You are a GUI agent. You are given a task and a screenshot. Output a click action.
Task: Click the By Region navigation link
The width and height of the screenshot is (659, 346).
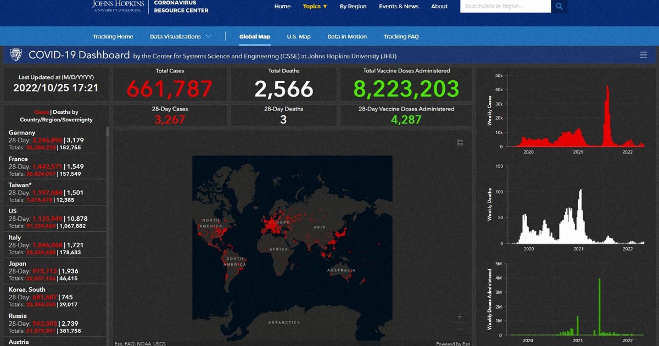tap(353, 7)
